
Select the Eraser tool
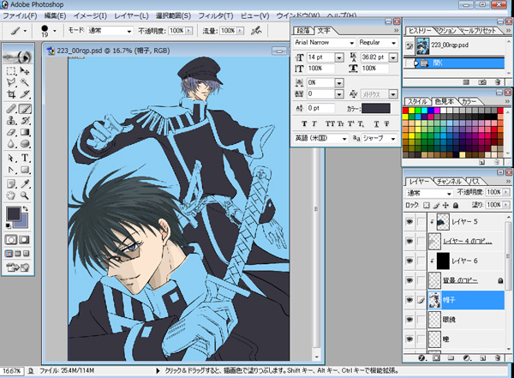click(x=11, y=132)
